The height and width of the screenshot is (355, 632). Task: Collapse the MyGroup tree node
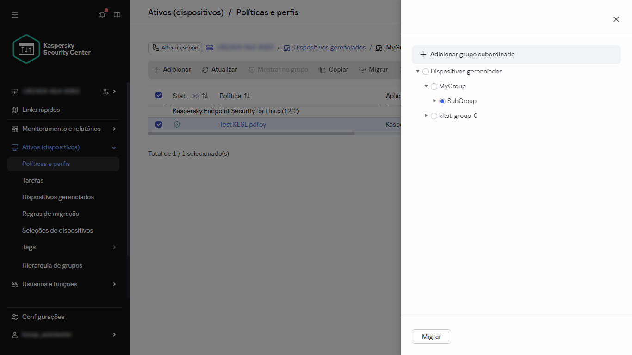point(426,86)
